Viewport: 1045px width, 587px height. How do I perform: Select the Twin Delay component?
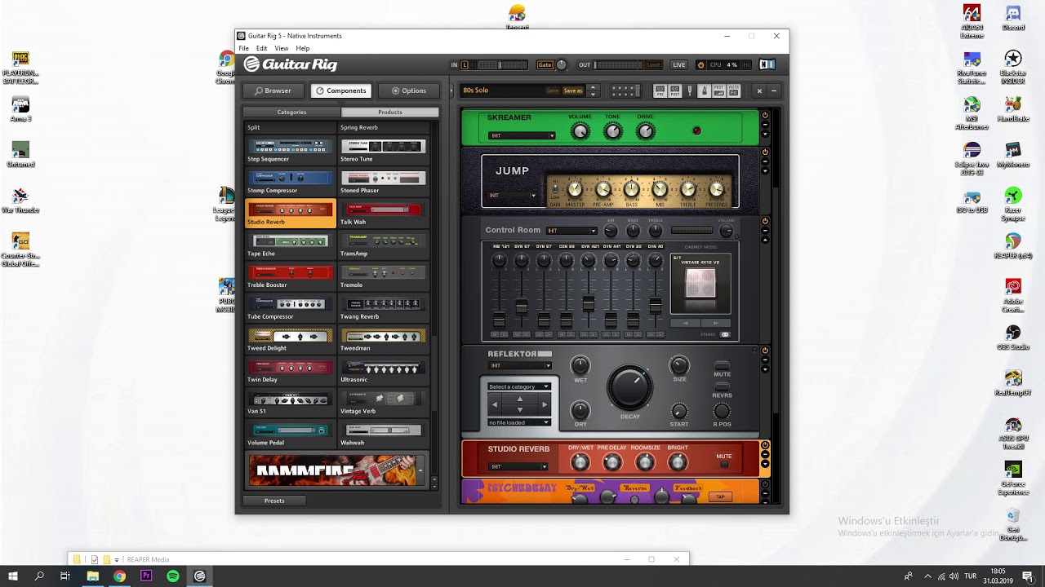point(291,371)
